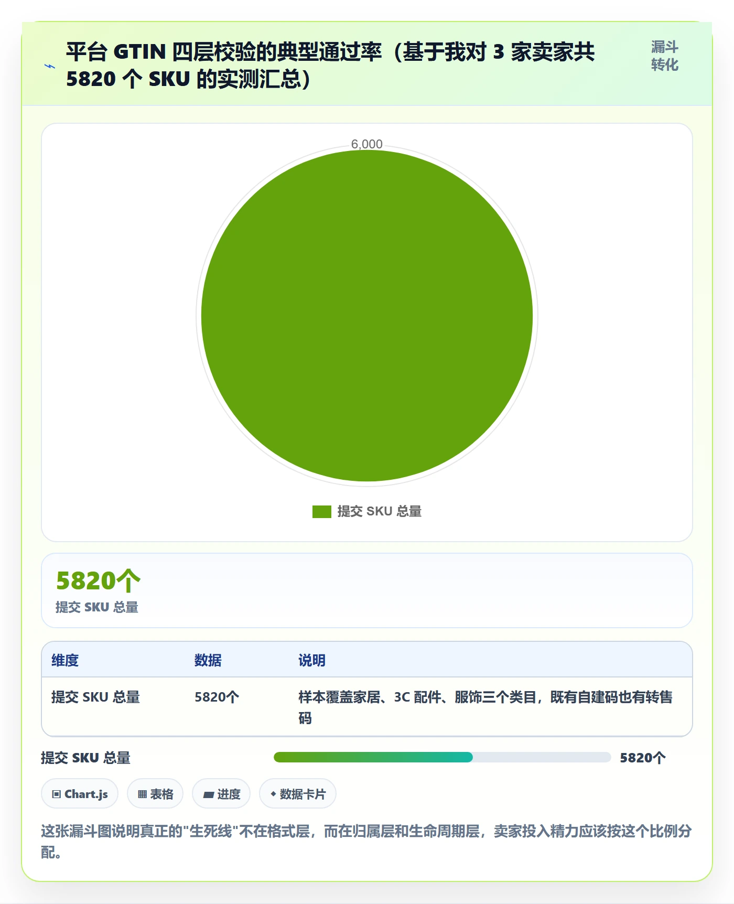The width and height of the screenshot is (734, 904).
Task: Click the 漏斗转化 tag in the header
Action: coord(665,56)
